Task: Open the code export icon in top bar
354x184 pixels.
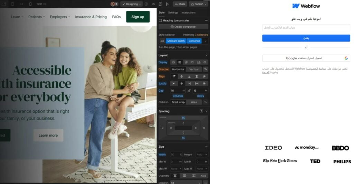Action: 153,4
